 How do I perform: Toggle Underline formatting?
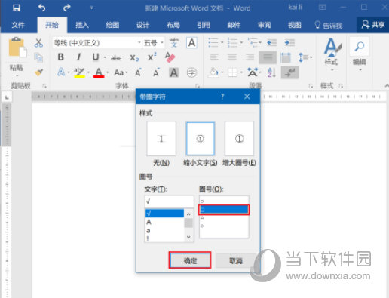[96, 57]
